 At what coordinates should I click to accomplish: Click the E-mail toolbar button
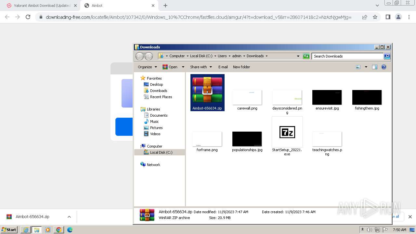(223, 67)
